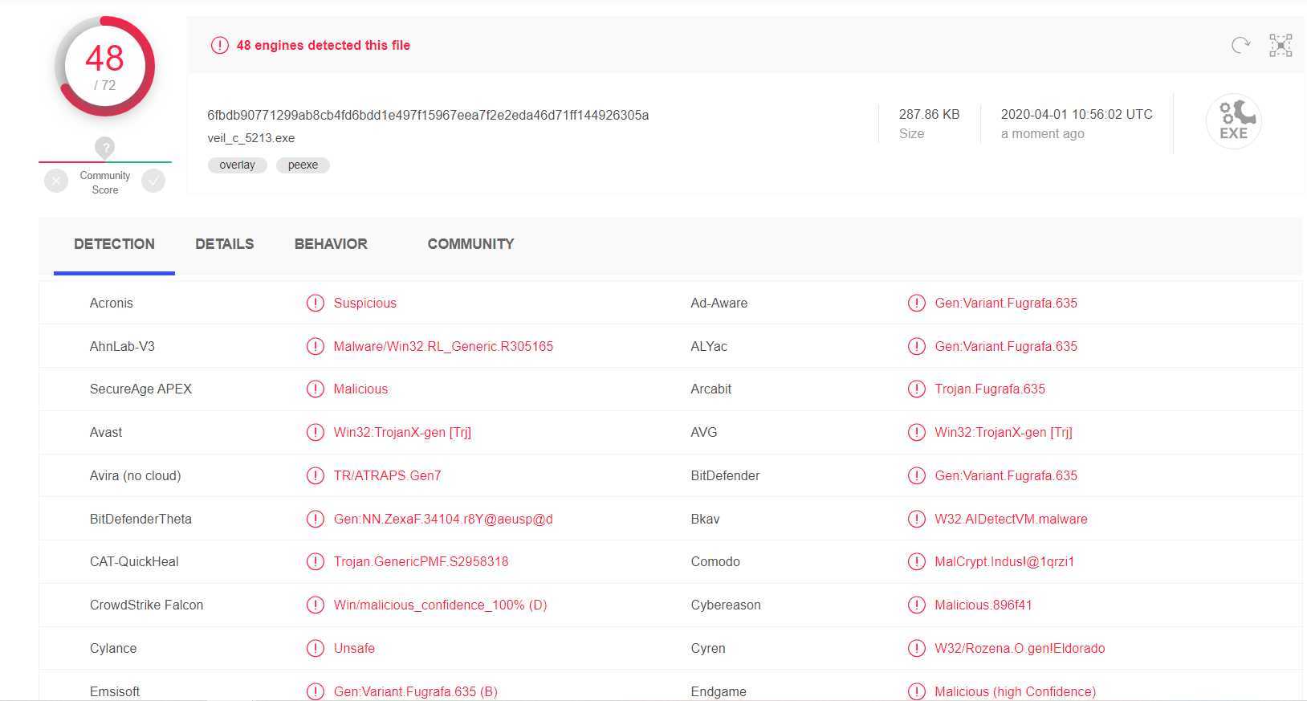This screenshot has width=1307, height=701.
Task: Select the SHA-256 file hash text
Action: [x=428, y=115]
